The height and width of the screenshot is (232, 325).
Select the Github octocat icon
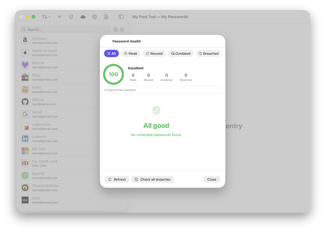click(x=25, y=102)
